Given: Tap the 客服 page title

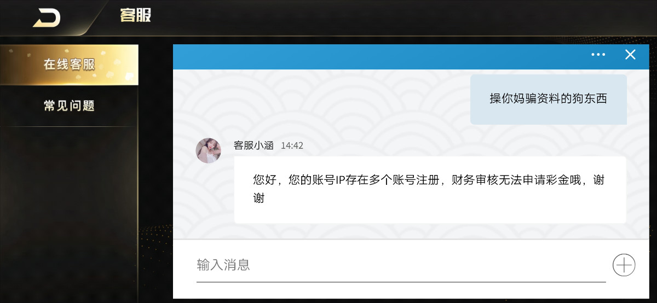Looking at the screenshot, I should (135, 15).
